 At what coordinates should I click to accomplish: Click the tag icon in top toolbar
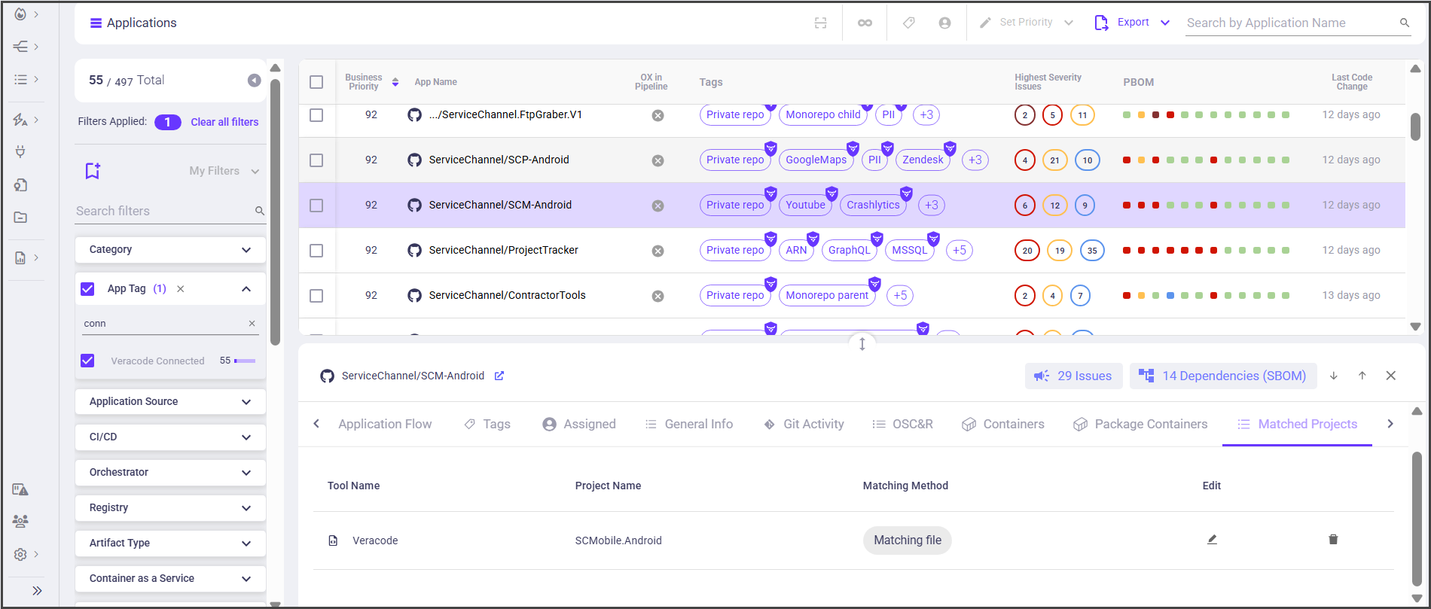coord(909,23)
